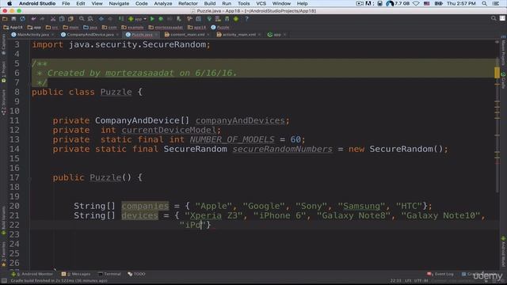Screen dimensions: 507x285
Task: Open the Messages tool window
Action: [x=76, y=274]
